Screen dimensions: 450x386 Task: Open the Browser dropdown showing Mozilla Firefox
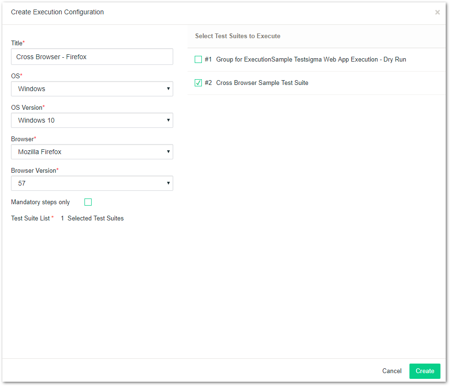[x=92, y=152]
